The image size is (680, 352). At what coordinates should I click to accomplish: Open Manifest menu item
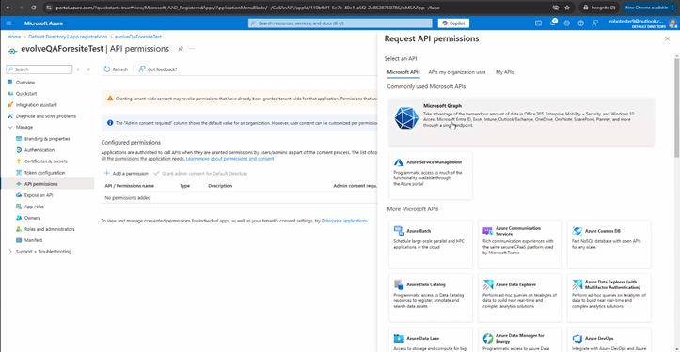(x=33, y=240)
